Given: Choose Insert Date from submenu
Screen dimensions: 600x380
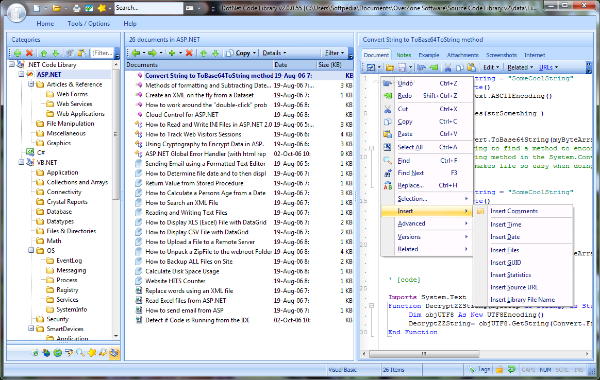Looking at the screenshot, I should point(523,237).
